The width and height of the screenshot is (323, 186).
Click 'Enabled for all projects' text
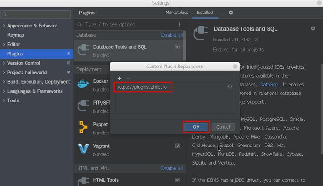[x=239, y=50]
